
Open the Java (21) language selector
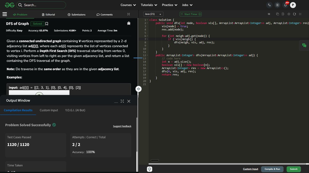[x=153, y=14]
